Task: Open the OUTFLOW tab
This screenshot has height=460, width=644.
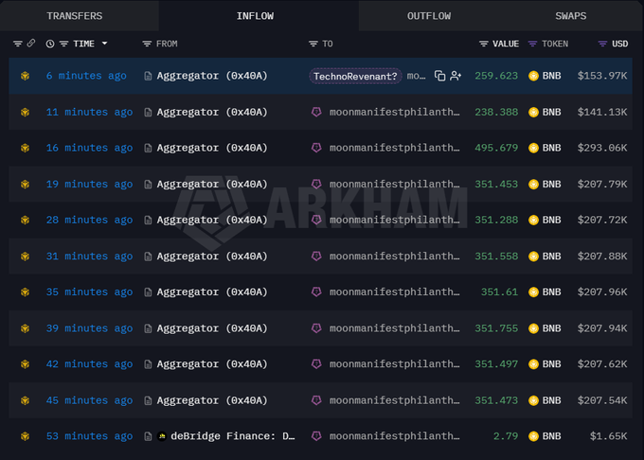Action: [x=429, y=16]
